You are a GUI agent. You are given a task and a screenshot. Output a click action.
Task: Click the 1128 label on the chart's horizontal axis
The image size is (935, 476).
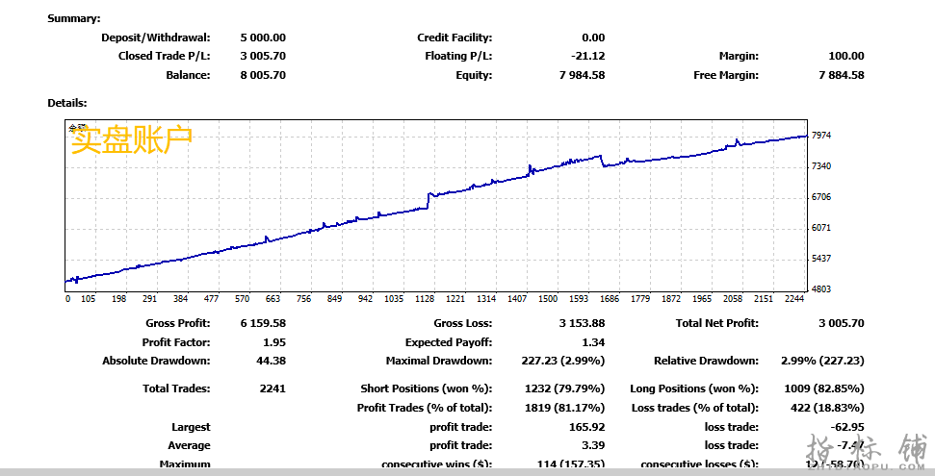(425, 298)
